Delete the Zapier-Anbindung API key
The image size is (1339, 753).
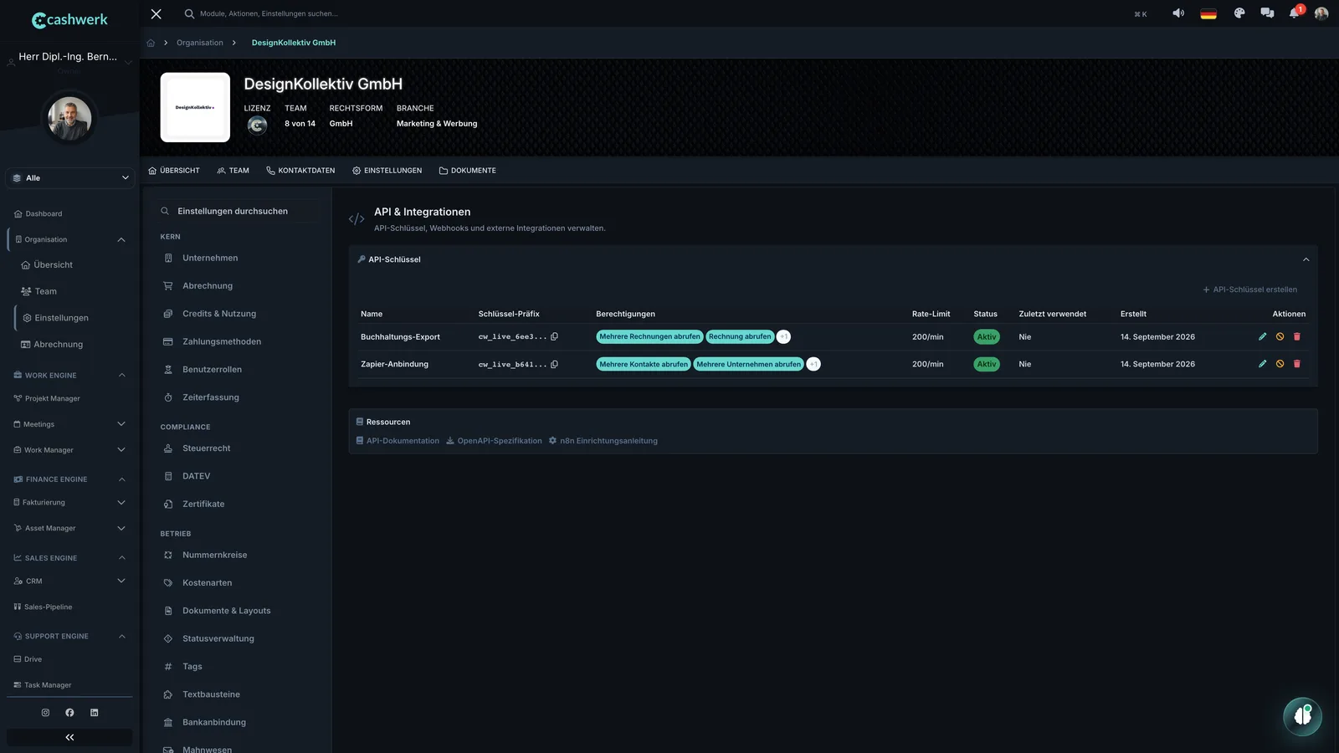[1297, 364]
